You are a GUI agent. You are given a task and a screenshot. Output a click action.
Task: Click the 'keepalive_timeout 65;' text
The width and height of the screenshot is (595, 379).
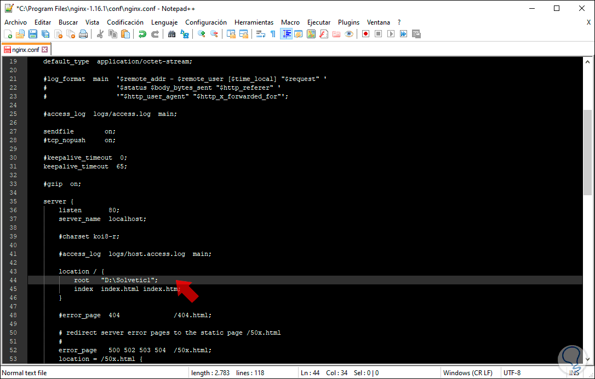pos(85,166)
